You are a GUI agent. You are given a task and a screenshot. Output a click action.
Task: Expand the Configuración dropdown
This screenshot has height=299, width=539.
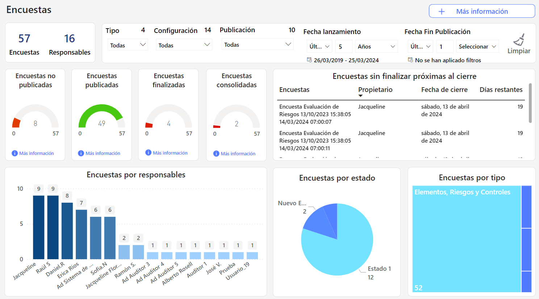coord(184,45)
